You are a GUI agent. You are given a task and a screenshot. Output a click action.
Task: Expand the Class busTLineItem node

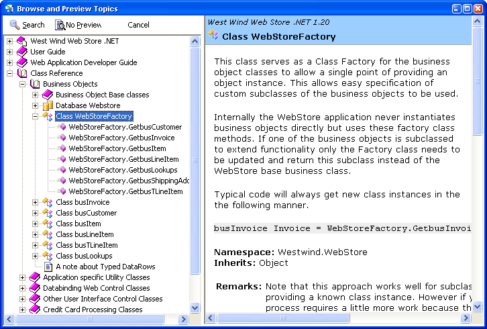point(35,245)
